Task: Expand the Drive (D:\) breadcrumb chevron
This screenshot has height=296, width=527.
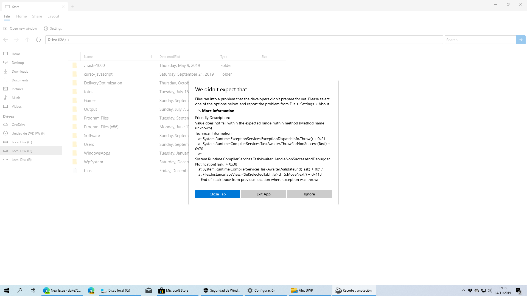Action: (68, 39)
